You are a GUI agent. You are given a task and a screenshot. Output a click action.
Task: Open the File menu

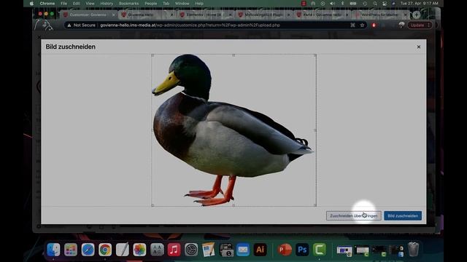click(x=63, y=4)
